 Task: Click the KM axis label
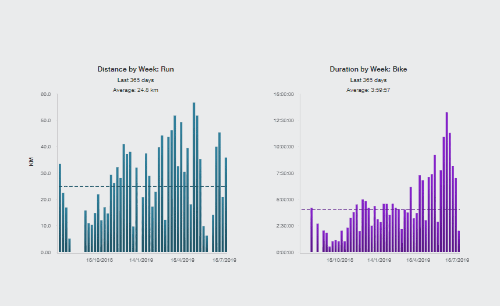pyautogui.click(x=31, y=161)
